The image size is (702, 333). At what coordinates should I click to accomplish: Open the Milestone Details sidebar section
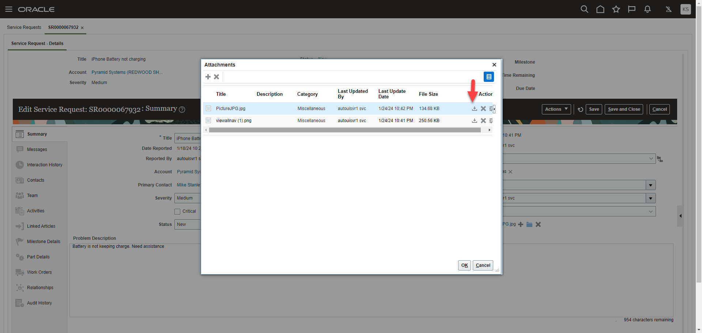click(44, 241)
